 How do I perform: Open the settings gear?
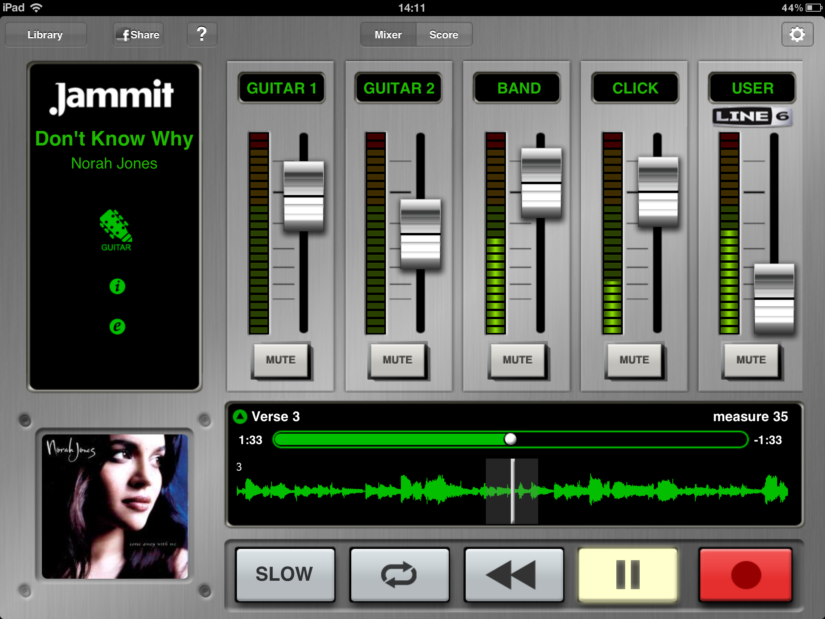797,34
